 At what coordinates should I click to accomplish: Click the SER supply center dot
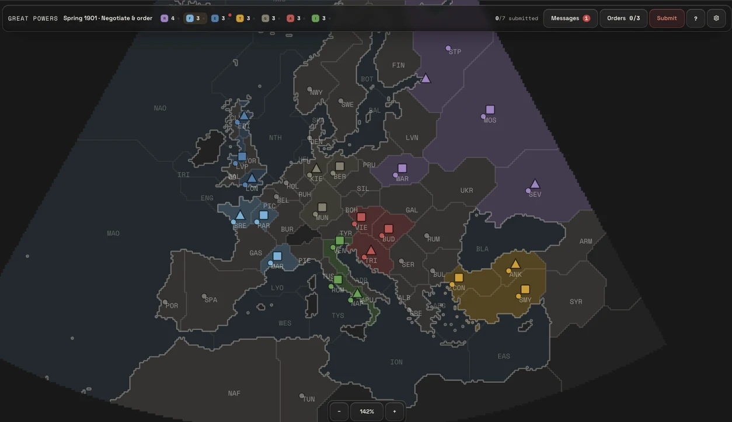401,261
